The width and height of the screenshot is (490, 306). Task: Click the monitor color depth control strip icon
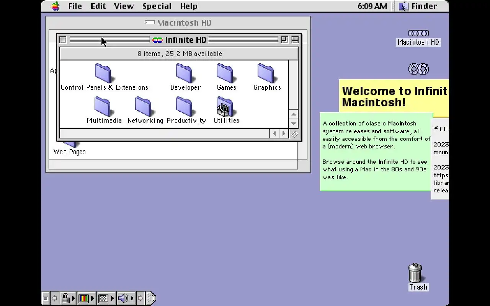pos(83,298)
